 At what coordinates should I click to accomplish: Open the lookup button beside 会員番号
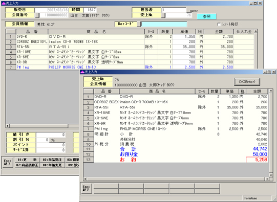tap(37, 15)
